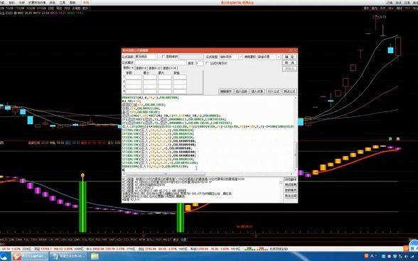The height and width of the screenshot is (261, 418).
Task: Click the orange input method tray icon
Action: click(x=366, y=256)
